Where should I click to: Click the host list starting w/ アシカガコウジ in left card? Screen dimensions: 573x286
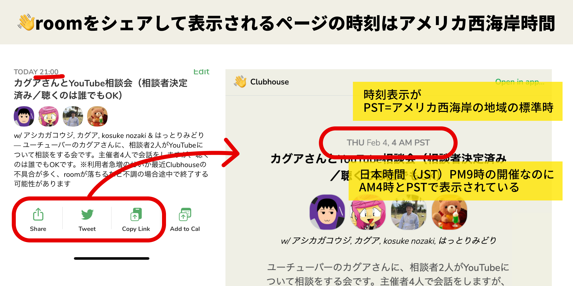click(x=109, y=135)
